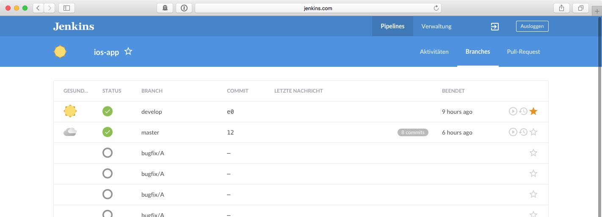Run the develop branch pipeline
Image resolution: width=602 pixels, height=217 pixels.
point(513,111)
